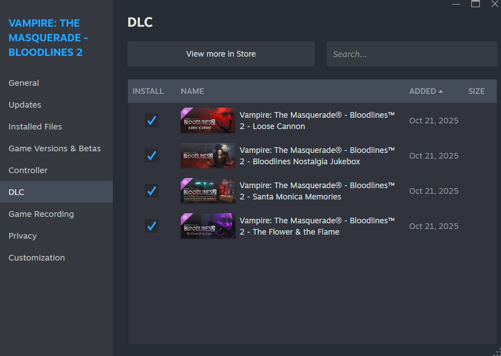Viewport: 501px width, 356px height.
Task: Click the window resize grip icon
Action: point(498,353)
